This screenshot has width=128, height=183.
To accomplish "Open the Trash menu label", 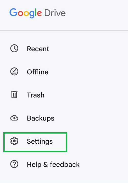I will click(36, 95).
